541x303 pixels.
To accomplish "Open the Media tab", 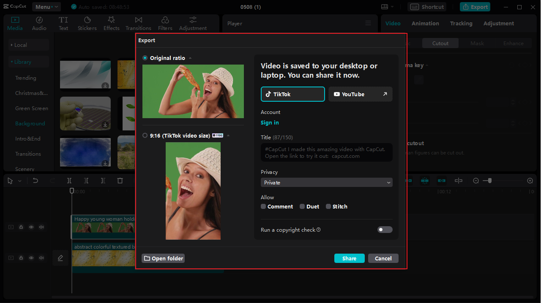I will tap(15, 24).
